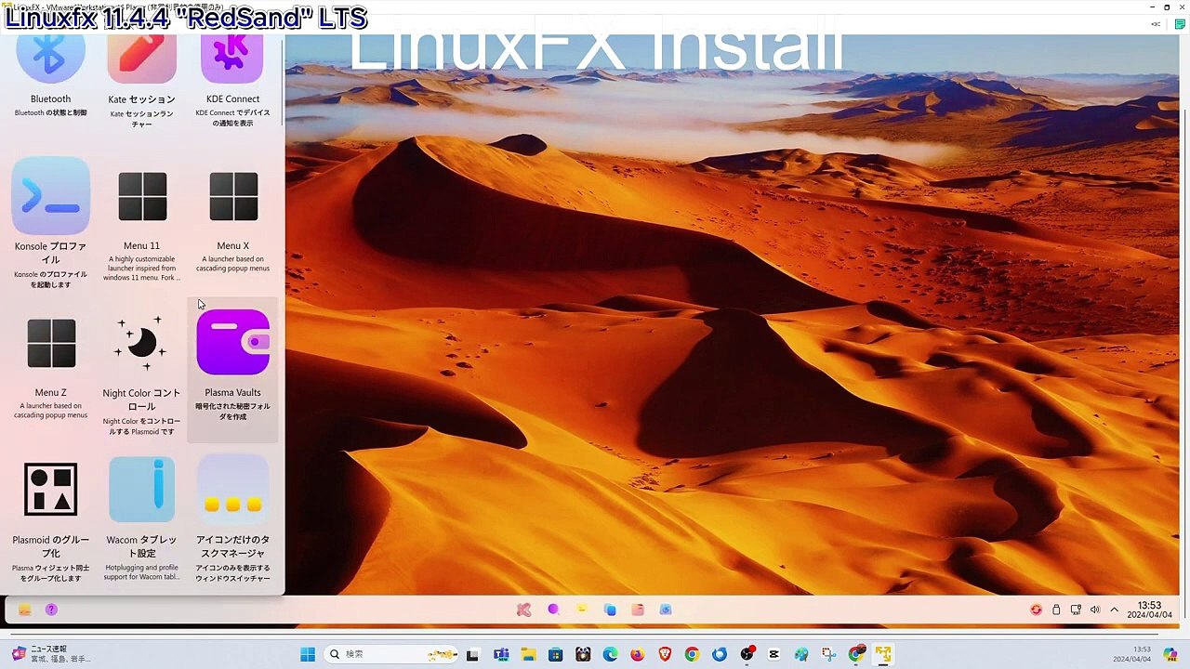1190x669 pixels.
Task: Select the Kate セッション widget icon
Action: [141, 59]
